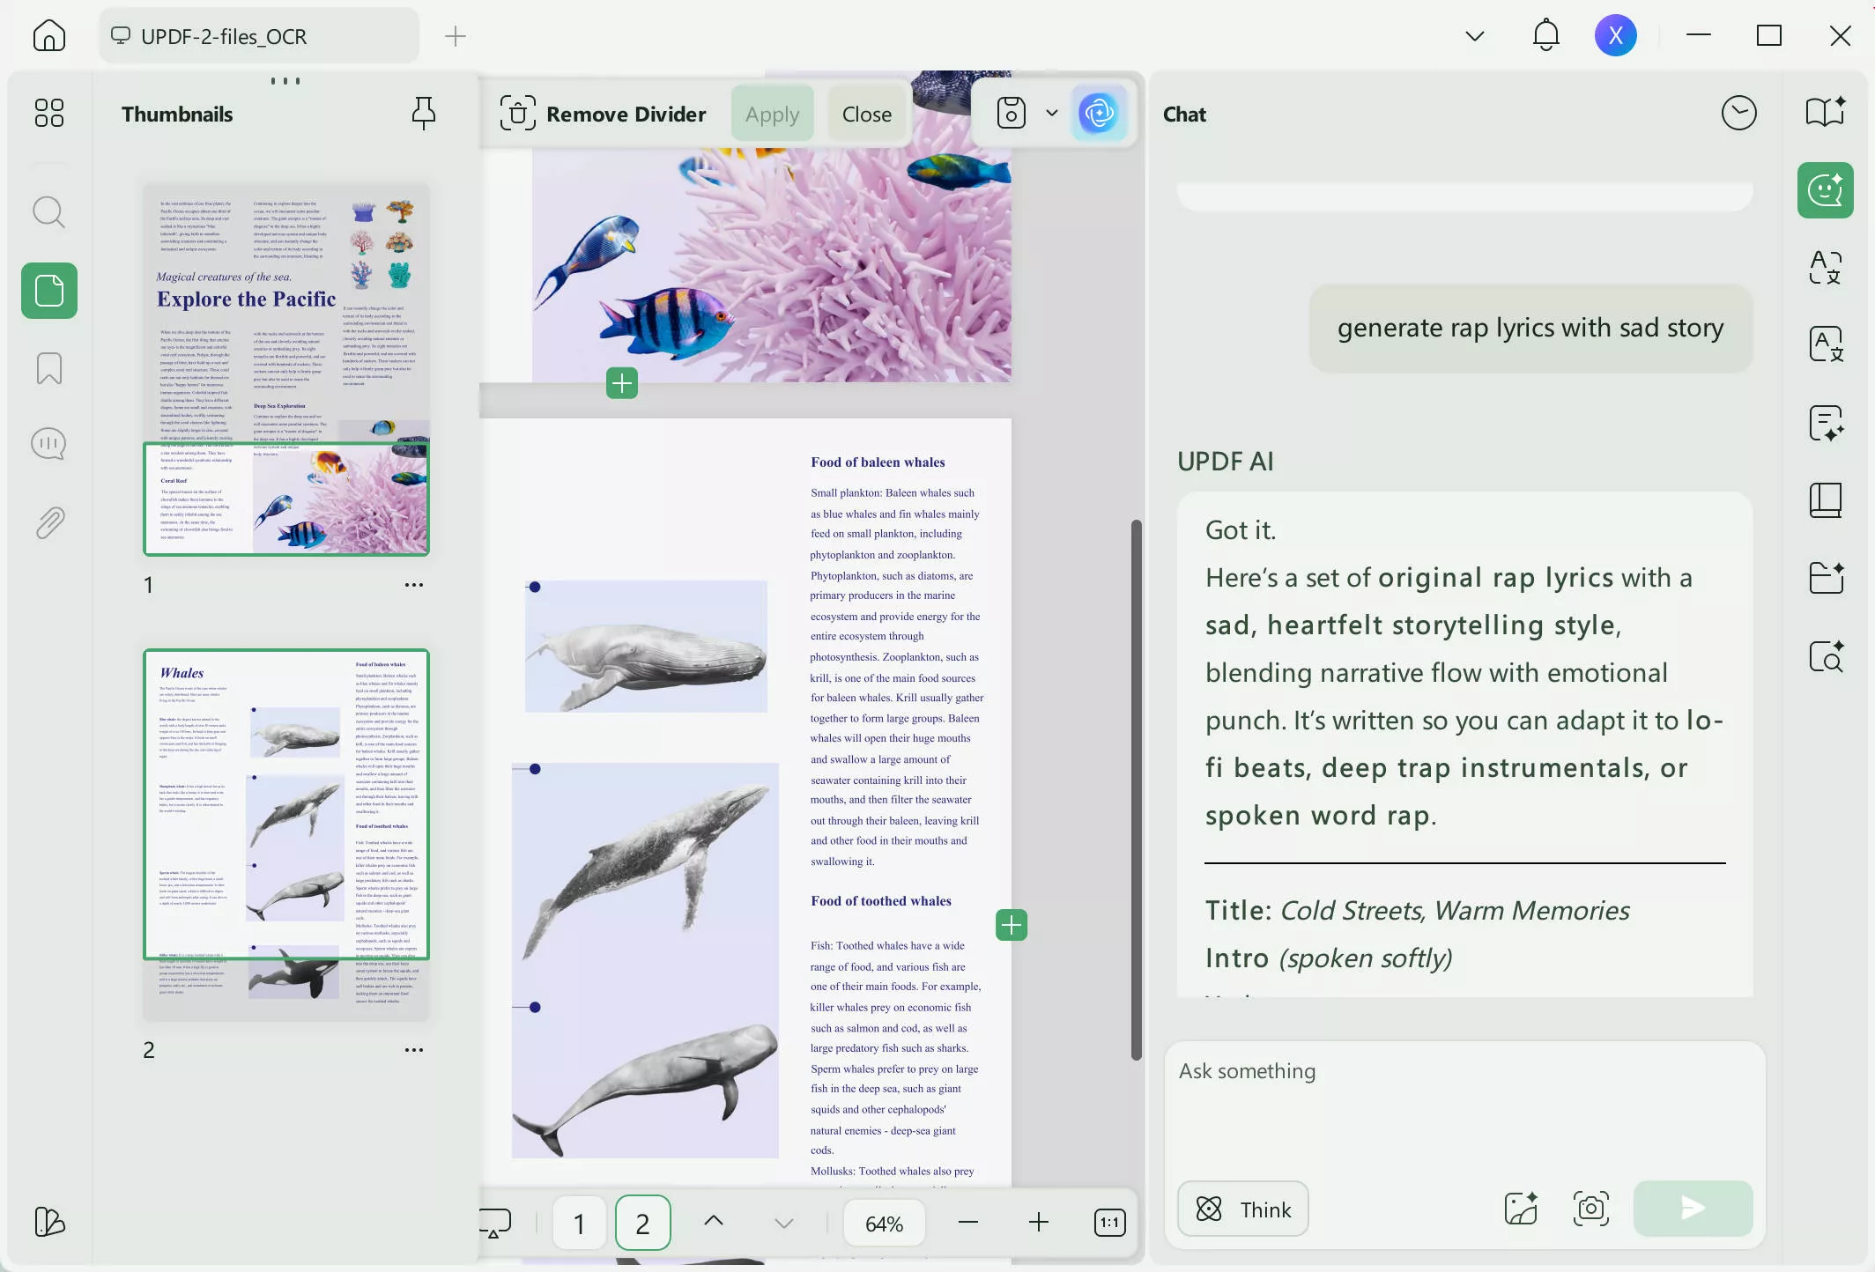1875x1272 pixels.
Task: Open a new tab with plus
Action: tap(455, 36)
